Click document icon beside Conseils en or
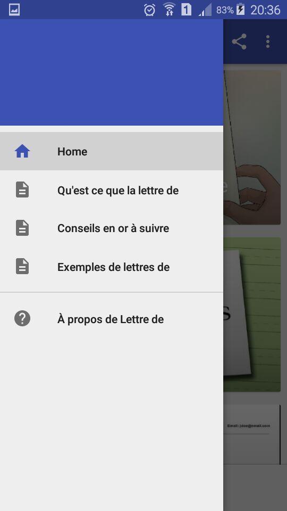The image size is (287, 511). pos(22,228)
